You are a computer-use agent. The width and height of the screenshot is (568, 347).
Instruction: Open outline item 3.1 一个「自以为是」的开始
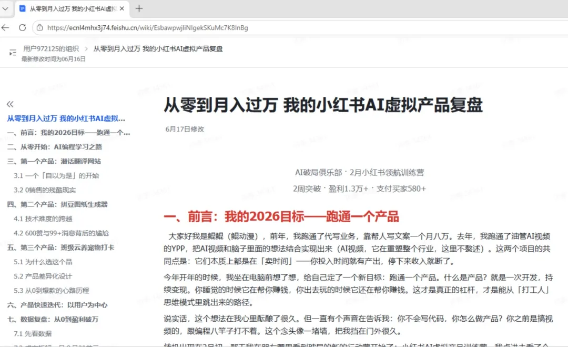[x=56, y=175]
